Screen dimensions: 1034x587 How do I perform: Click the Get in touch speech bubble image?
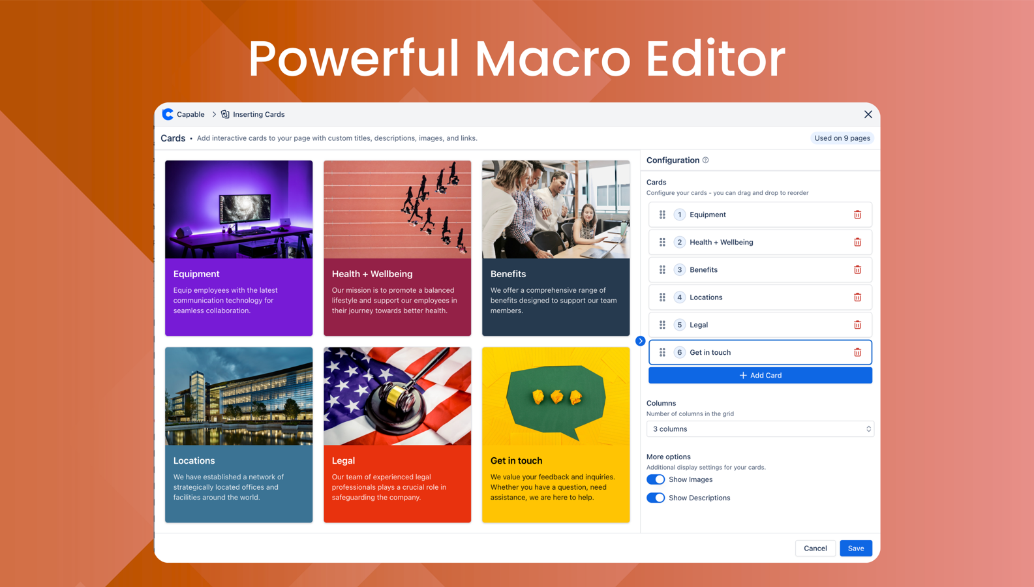(556, 396)
